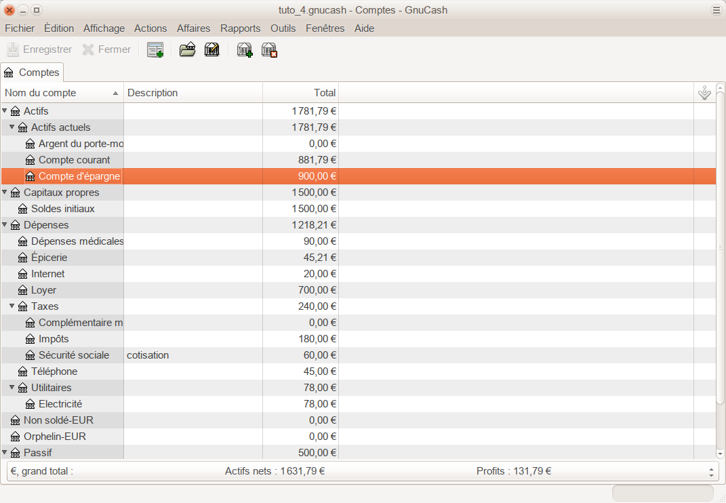Collapse the Actifs account tree

tap(5, 111)
